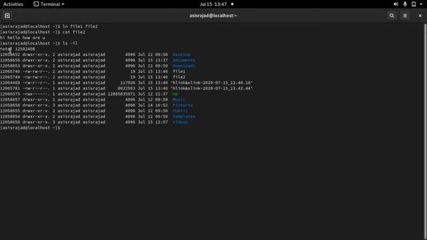Open a new terminal tab icon
Viewport: 427px width, 240px height.
7,16
